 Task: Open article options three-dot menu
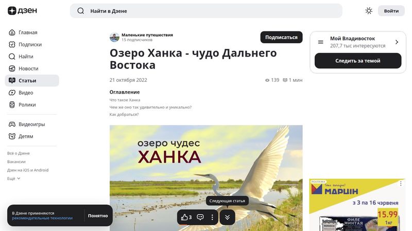212,217
